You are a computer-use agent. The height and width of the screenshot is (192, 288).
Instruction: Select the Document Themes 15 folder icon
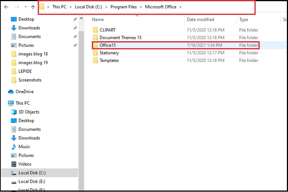(x=95, y=38)
